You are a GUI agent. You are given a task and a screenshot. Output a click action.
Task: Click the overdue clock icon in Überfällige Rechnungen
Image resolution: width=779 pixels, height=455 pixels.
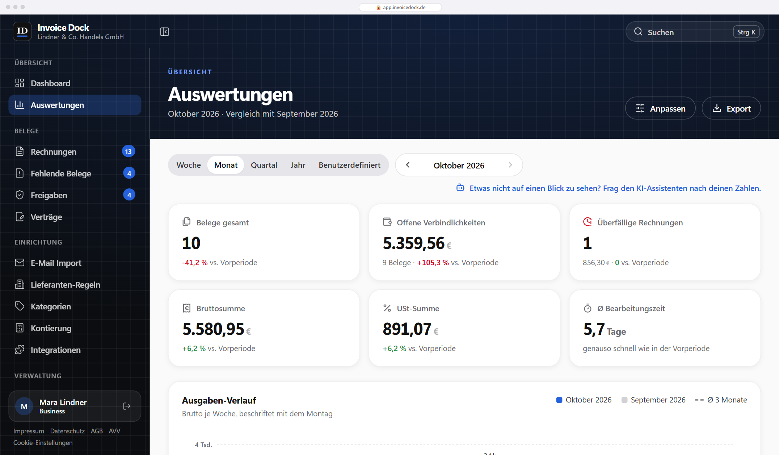pos(587,222)
